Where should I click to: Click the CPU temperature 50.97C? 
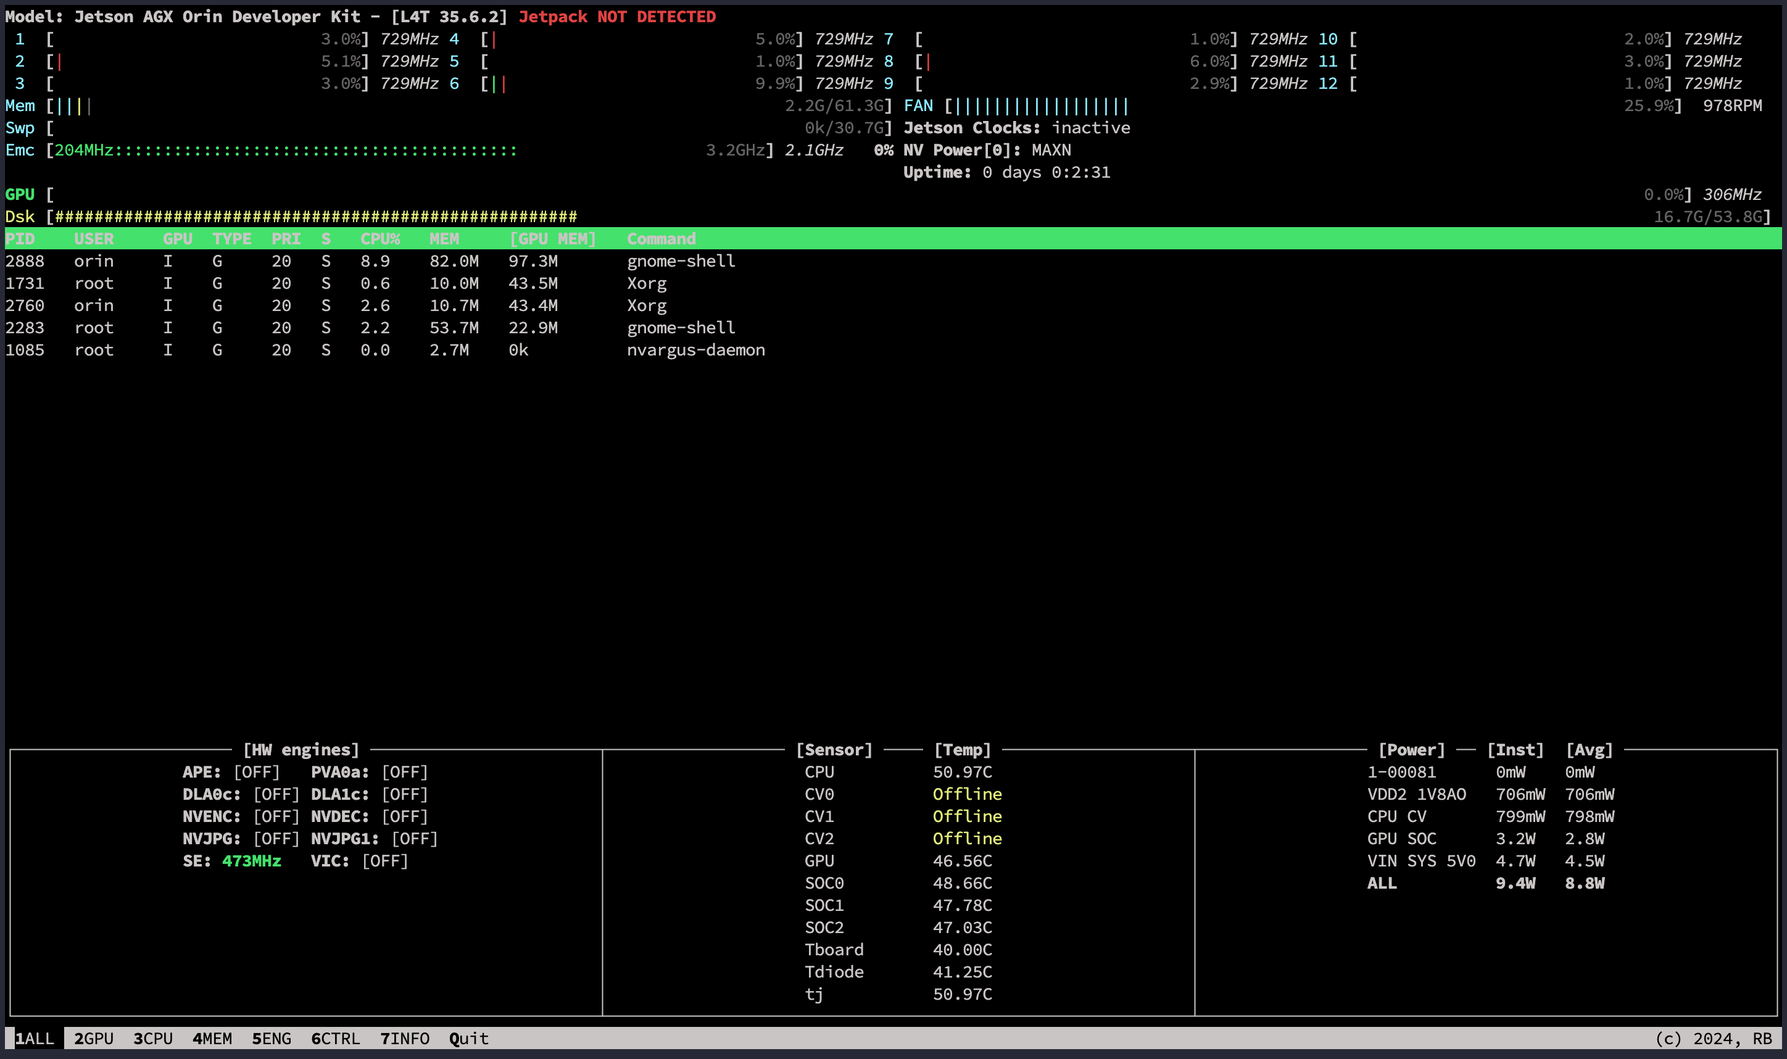(963, 772)
